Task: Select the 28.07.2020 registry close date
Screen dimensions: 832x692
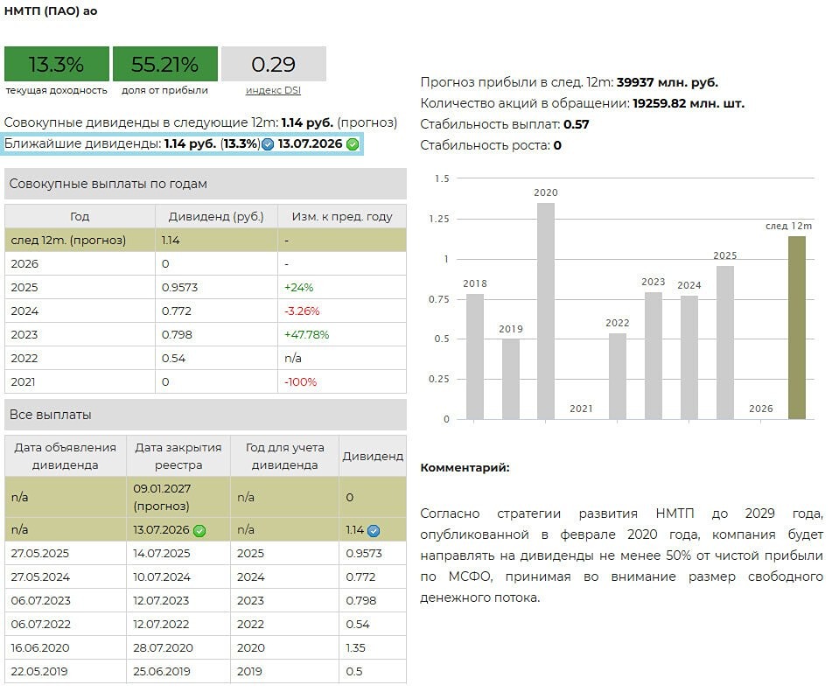Action: pos(163,648)
